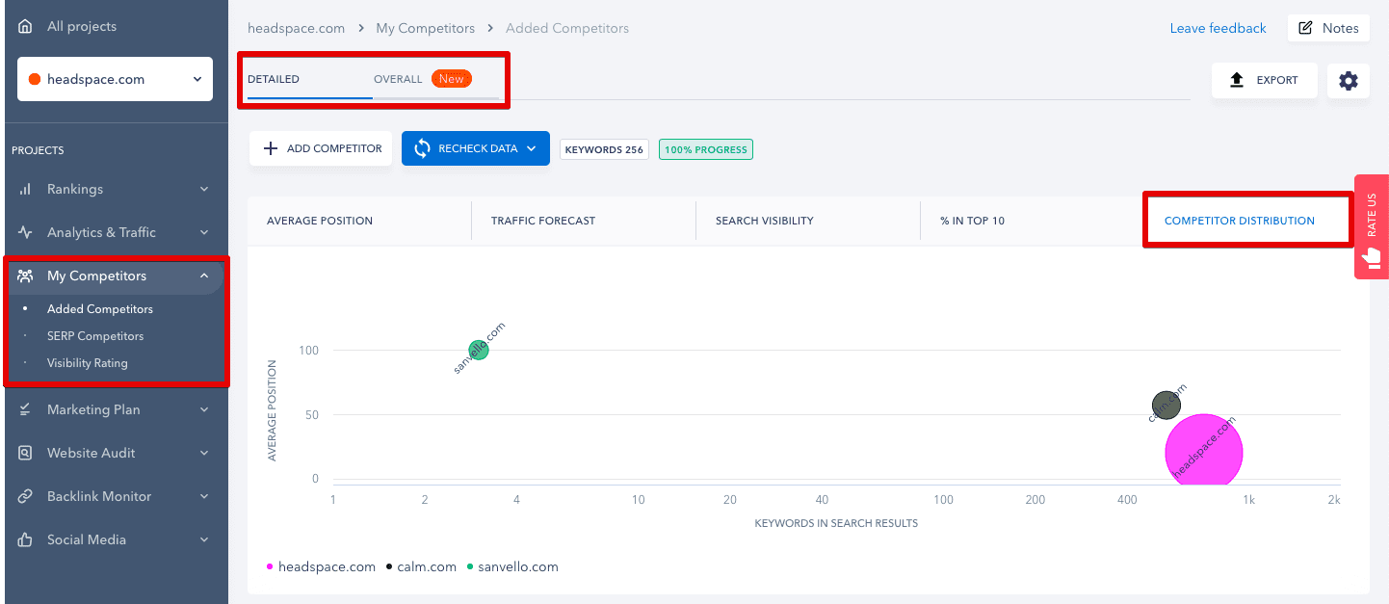The width and height of the screenshot is (1389, 604).
Task: Click the Added Competitors breadcrumb text
Action: [567, 28]
